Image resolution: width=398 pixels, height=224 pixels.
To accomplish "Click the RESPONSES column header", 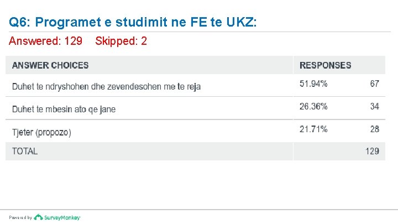I will click(325, 65).
